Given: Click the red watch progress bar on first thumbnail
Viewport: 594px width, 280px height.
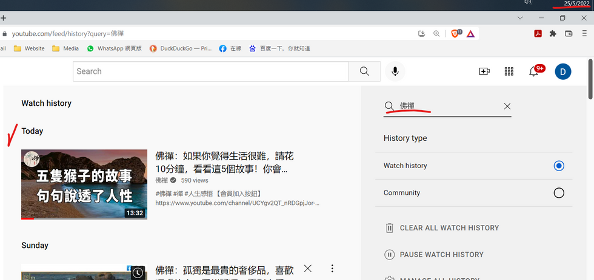Looking at the screenshot, I should 27,218.
